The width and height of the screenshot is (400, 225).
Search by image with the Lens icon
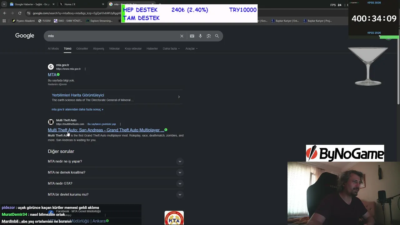tap(209, 36)
